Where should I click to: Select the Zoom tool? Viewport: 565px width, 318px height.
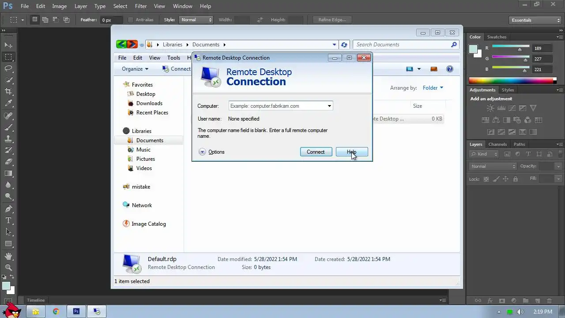tap(8, 268)
